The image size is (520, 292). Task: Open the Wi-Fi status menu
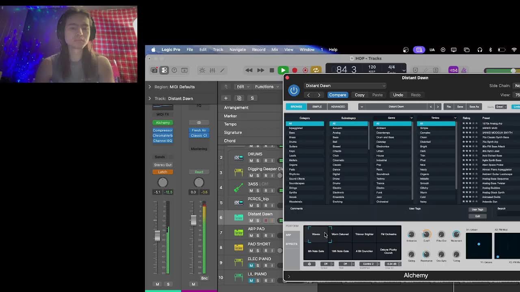pyautogui.click(x=514, y=49)
